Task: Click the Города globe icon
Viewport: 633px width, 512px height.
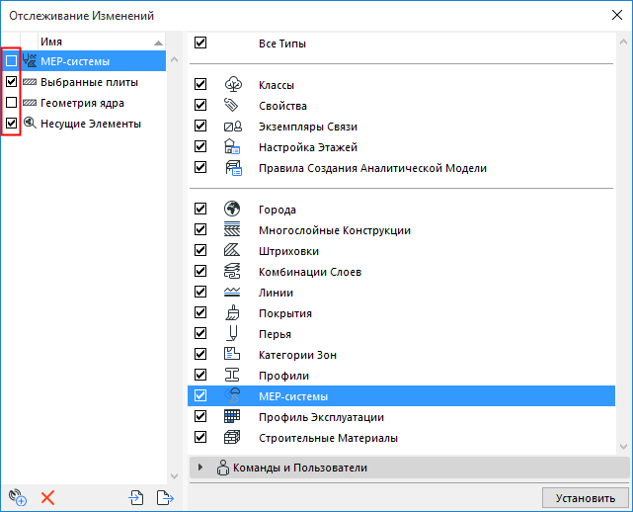Action: point(232,209)
